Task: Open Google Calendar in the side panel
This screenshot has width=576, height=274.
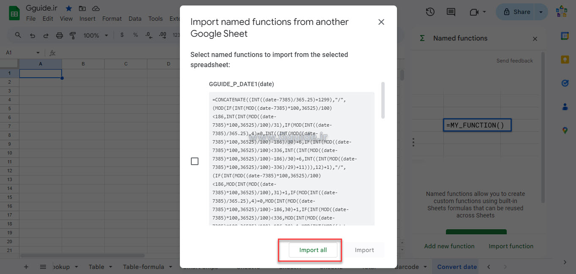Action: coord(565,36)
